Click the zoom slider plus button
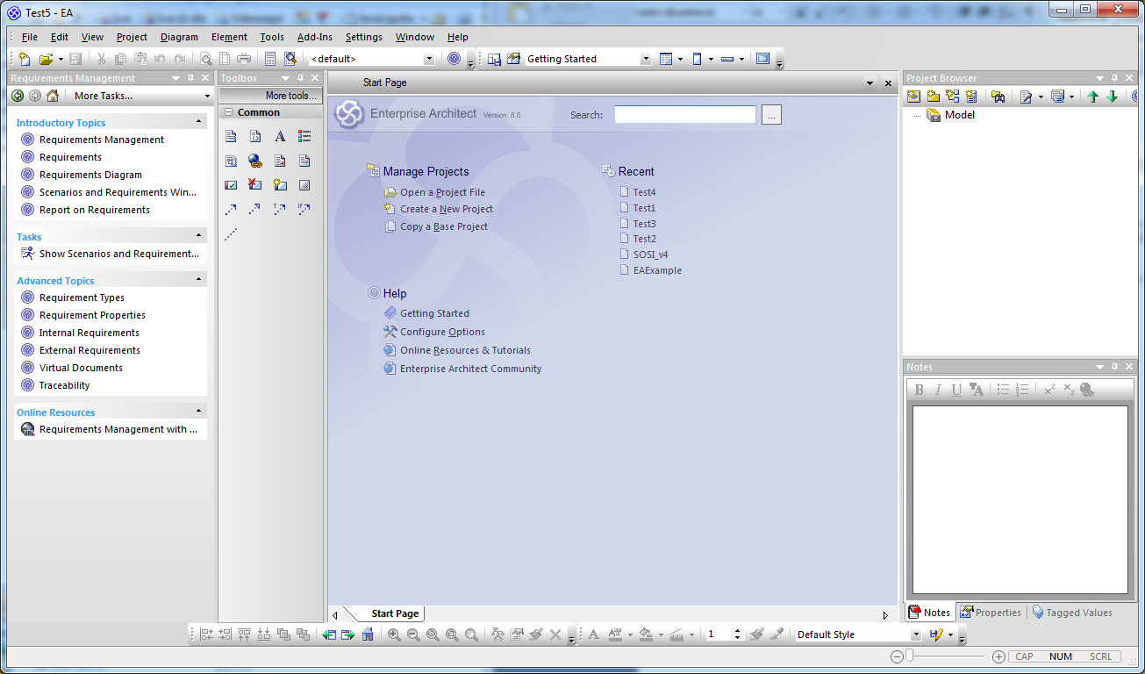Viewport: 1145px width, 674px height. point(998,656)
